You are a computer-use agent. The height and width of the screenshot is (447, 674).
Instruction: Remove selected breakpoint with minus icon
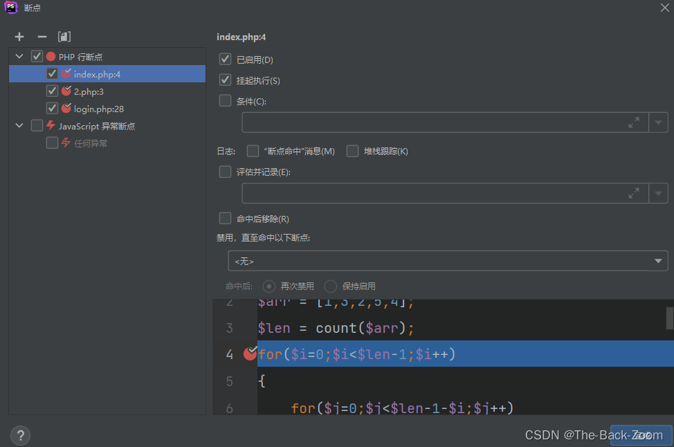click(x=42, y=37)
